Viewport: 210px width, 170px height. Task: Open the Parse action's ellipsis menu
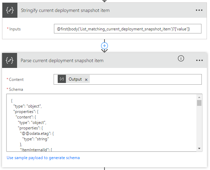tap(199, 60)
